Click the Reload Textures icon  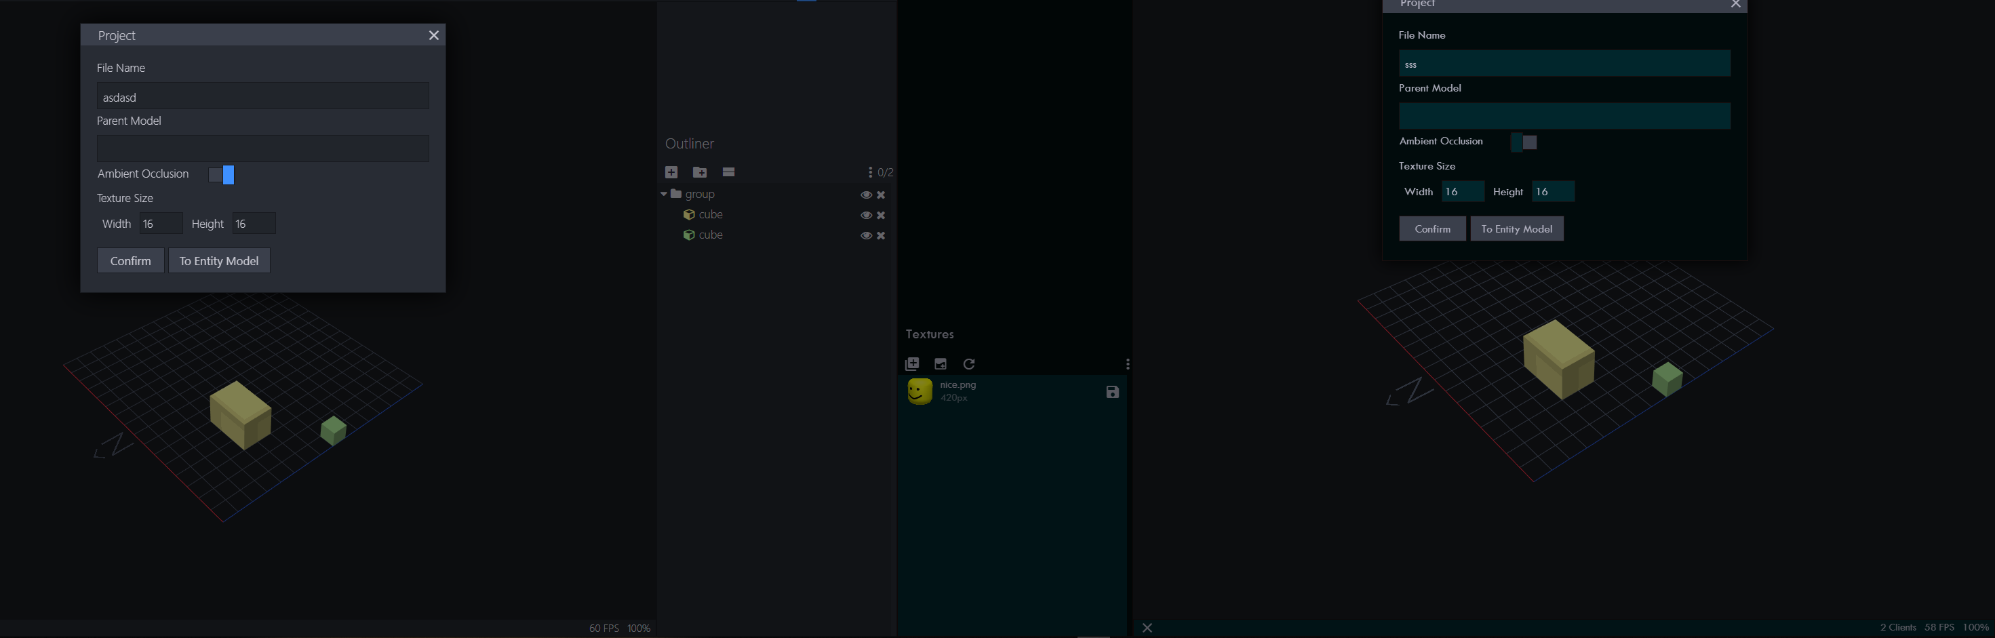coord(969,364)
